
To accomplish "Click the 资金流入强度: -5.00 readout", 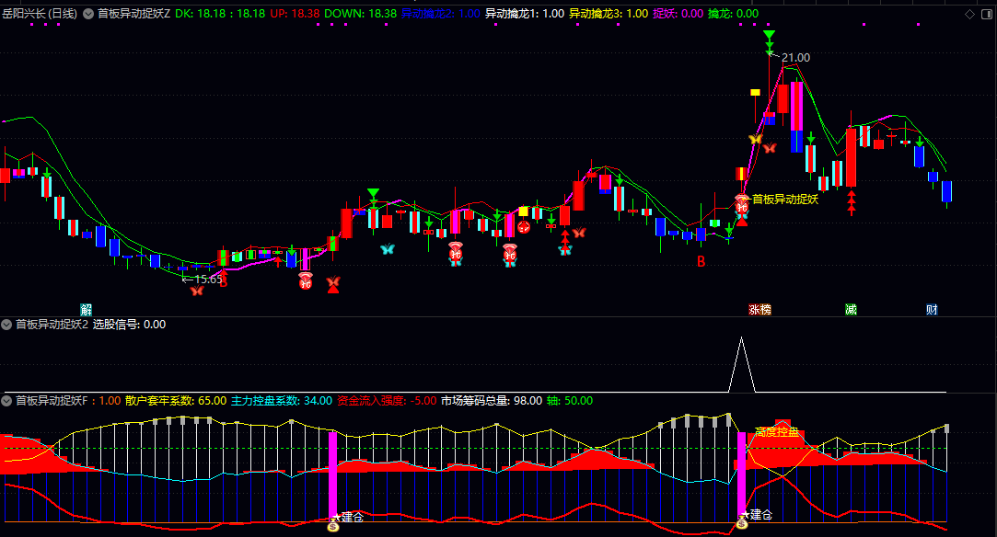I will pos(387,401).
